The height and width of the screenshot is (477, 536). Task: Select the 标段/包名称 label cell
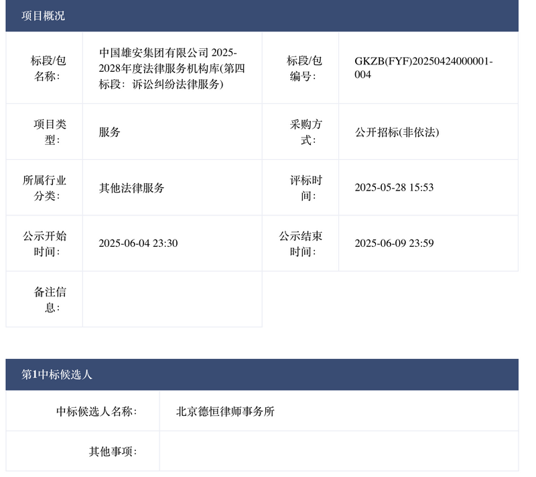pyautogui.click(x=44, y=68)
